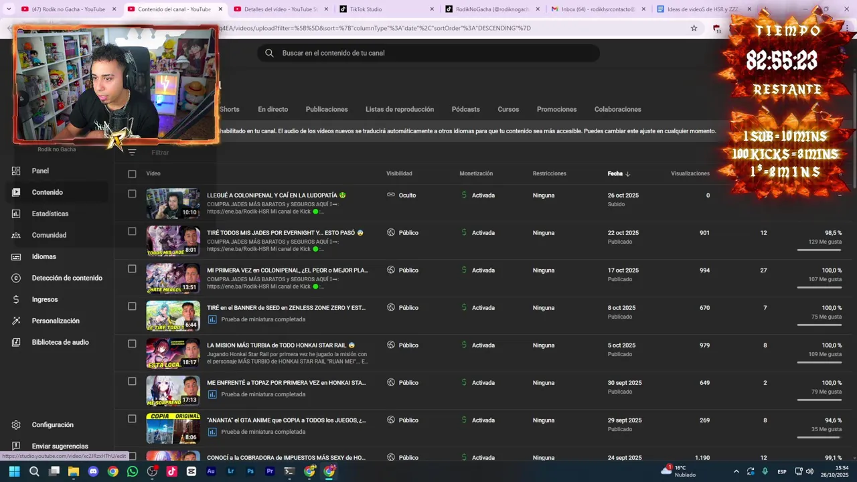This screenshot has width=857, height=482.
Task: Click Enviar sugerencias in the sidebar
Action: pyautogui.click(x=60, y=446)
